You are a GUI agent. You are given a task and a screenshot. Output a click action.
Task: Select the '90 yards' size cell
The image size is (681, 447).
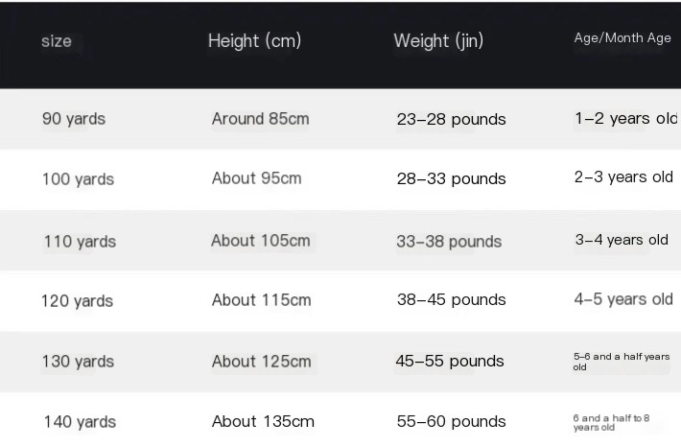tap(74, 119)
